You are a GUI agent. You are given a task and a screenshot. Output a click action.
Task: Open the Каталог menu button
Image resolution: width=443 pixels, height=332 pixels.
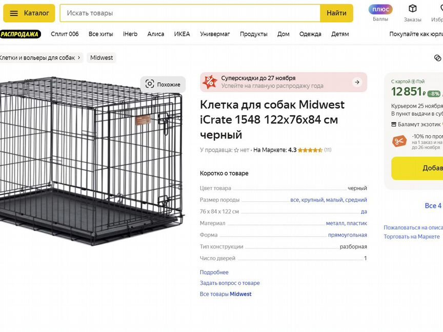[29, 13]
